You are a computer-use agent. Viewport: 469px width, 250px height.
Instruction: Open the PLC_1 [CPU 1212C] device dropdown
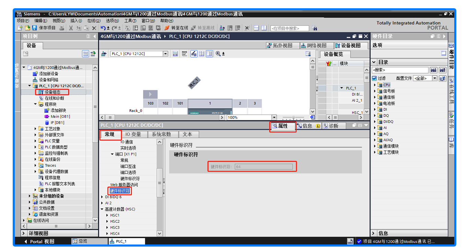pos(165,54)
